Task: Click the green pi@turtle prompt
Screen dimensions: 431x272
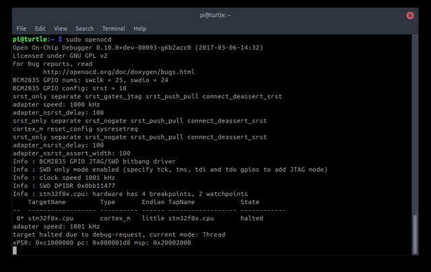Action: click(30, 39)
